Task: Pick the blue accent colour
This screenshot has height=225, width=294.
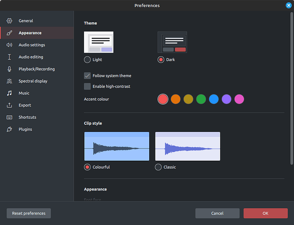Action: pyautogui.click(x=214, y=99)
